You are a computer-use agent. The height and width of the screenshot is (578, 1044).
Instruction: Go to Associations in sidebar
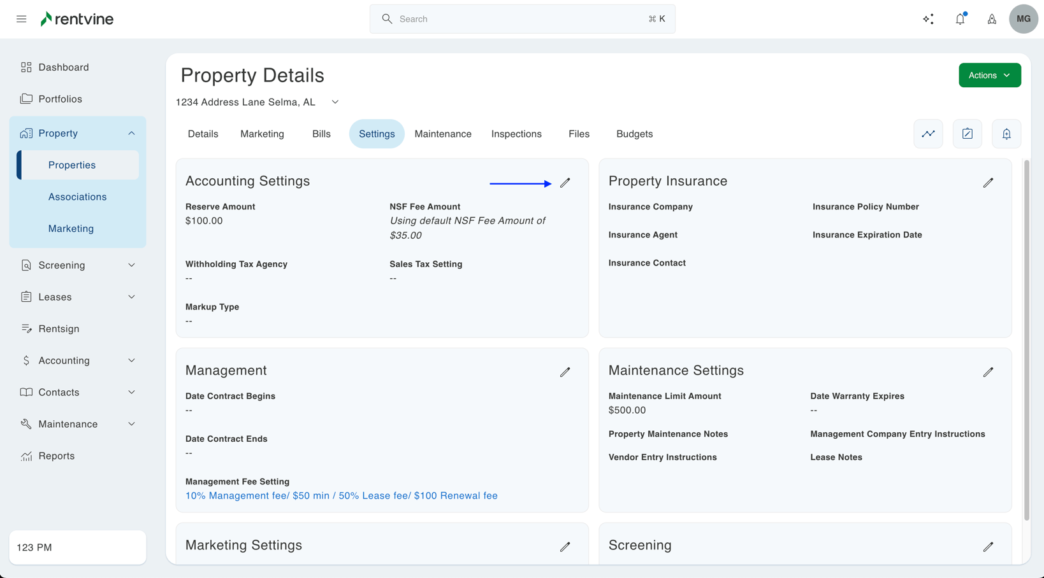[78, 197]
